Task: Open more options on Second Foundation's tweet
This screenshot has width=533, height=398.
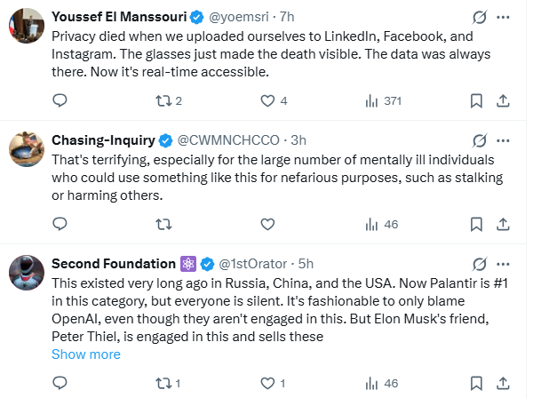Action: tap(504, 264)
